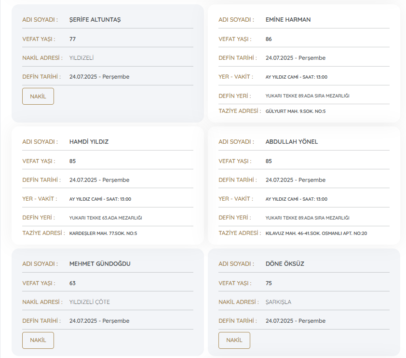Click NAKİL button in Şerife Altuntaş card
Viewport: 406px width, 358px height.
pyautogui.click(x=38, y=96)
